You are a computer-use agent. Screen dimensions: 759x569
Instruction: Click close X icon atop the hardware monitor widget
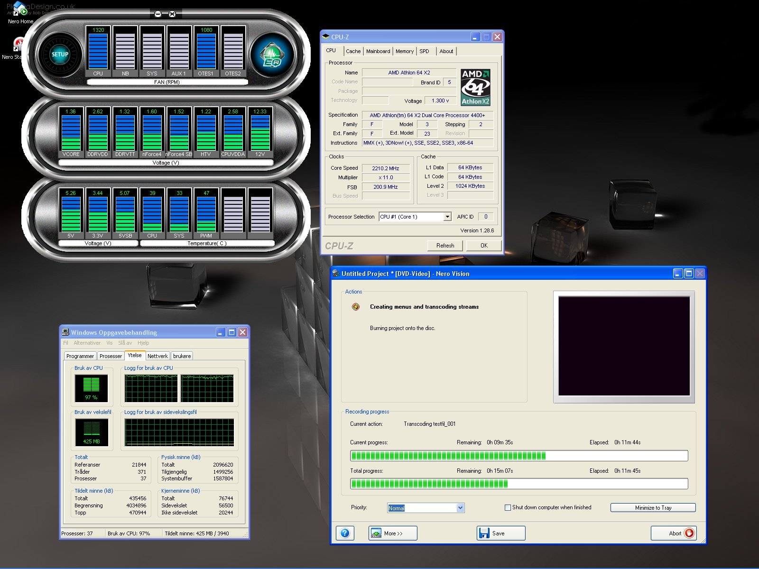tap(172, 14)
